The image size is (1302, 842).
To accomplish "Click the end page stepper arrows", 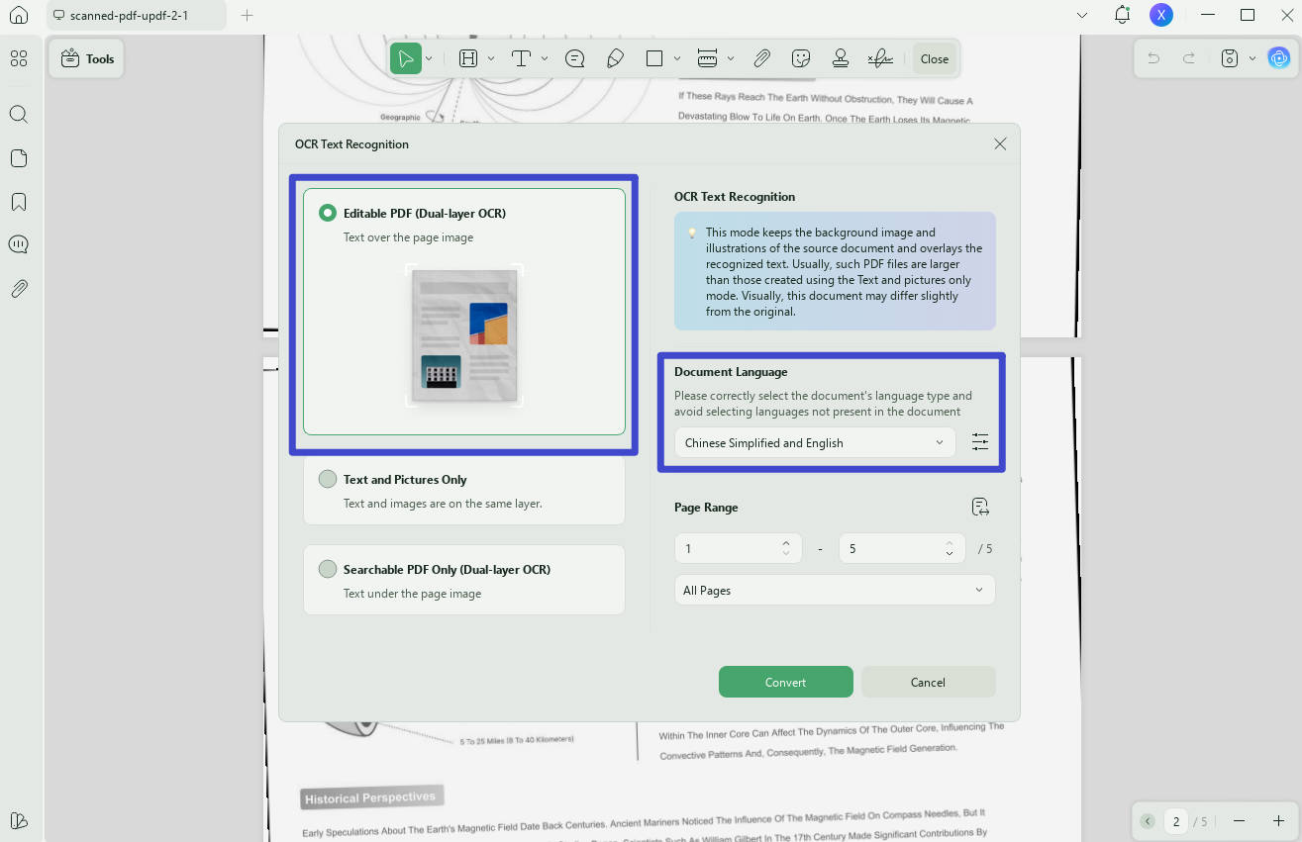I will tap(950, 548).
